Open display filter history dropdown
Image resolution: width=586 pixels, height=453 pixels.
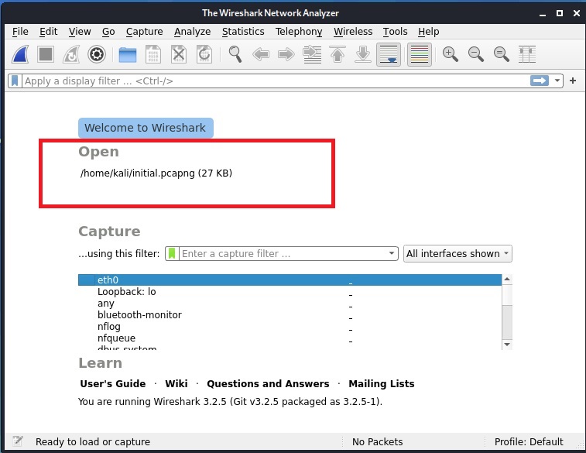coord(557,81)
